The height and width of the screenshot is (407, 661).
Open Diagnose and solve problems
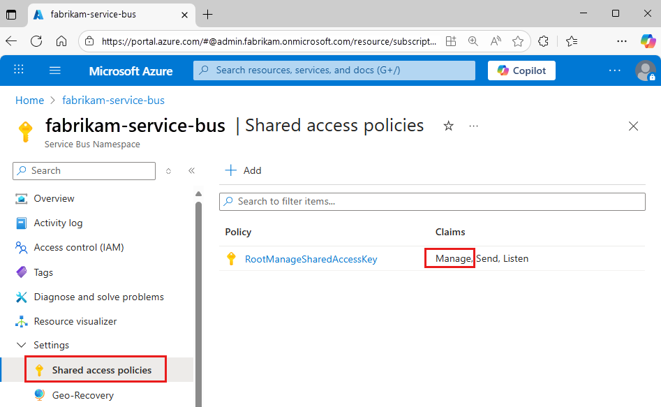point(98,297)
